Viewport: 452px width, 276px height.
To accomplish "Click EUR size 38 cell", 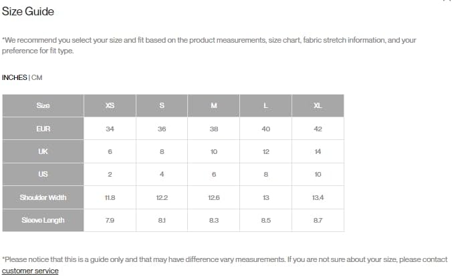I will point(214,129).
